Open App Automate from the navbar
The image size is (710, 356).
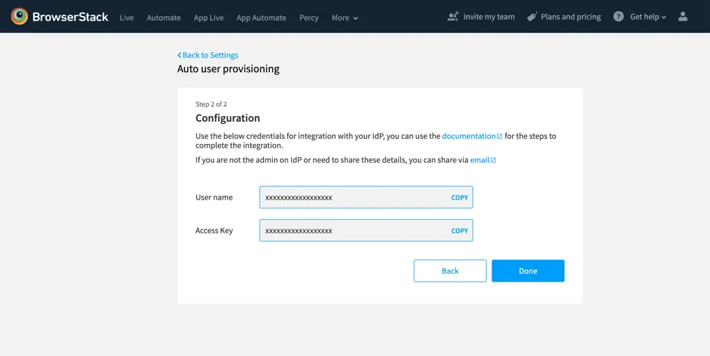(x=261, y=17)
